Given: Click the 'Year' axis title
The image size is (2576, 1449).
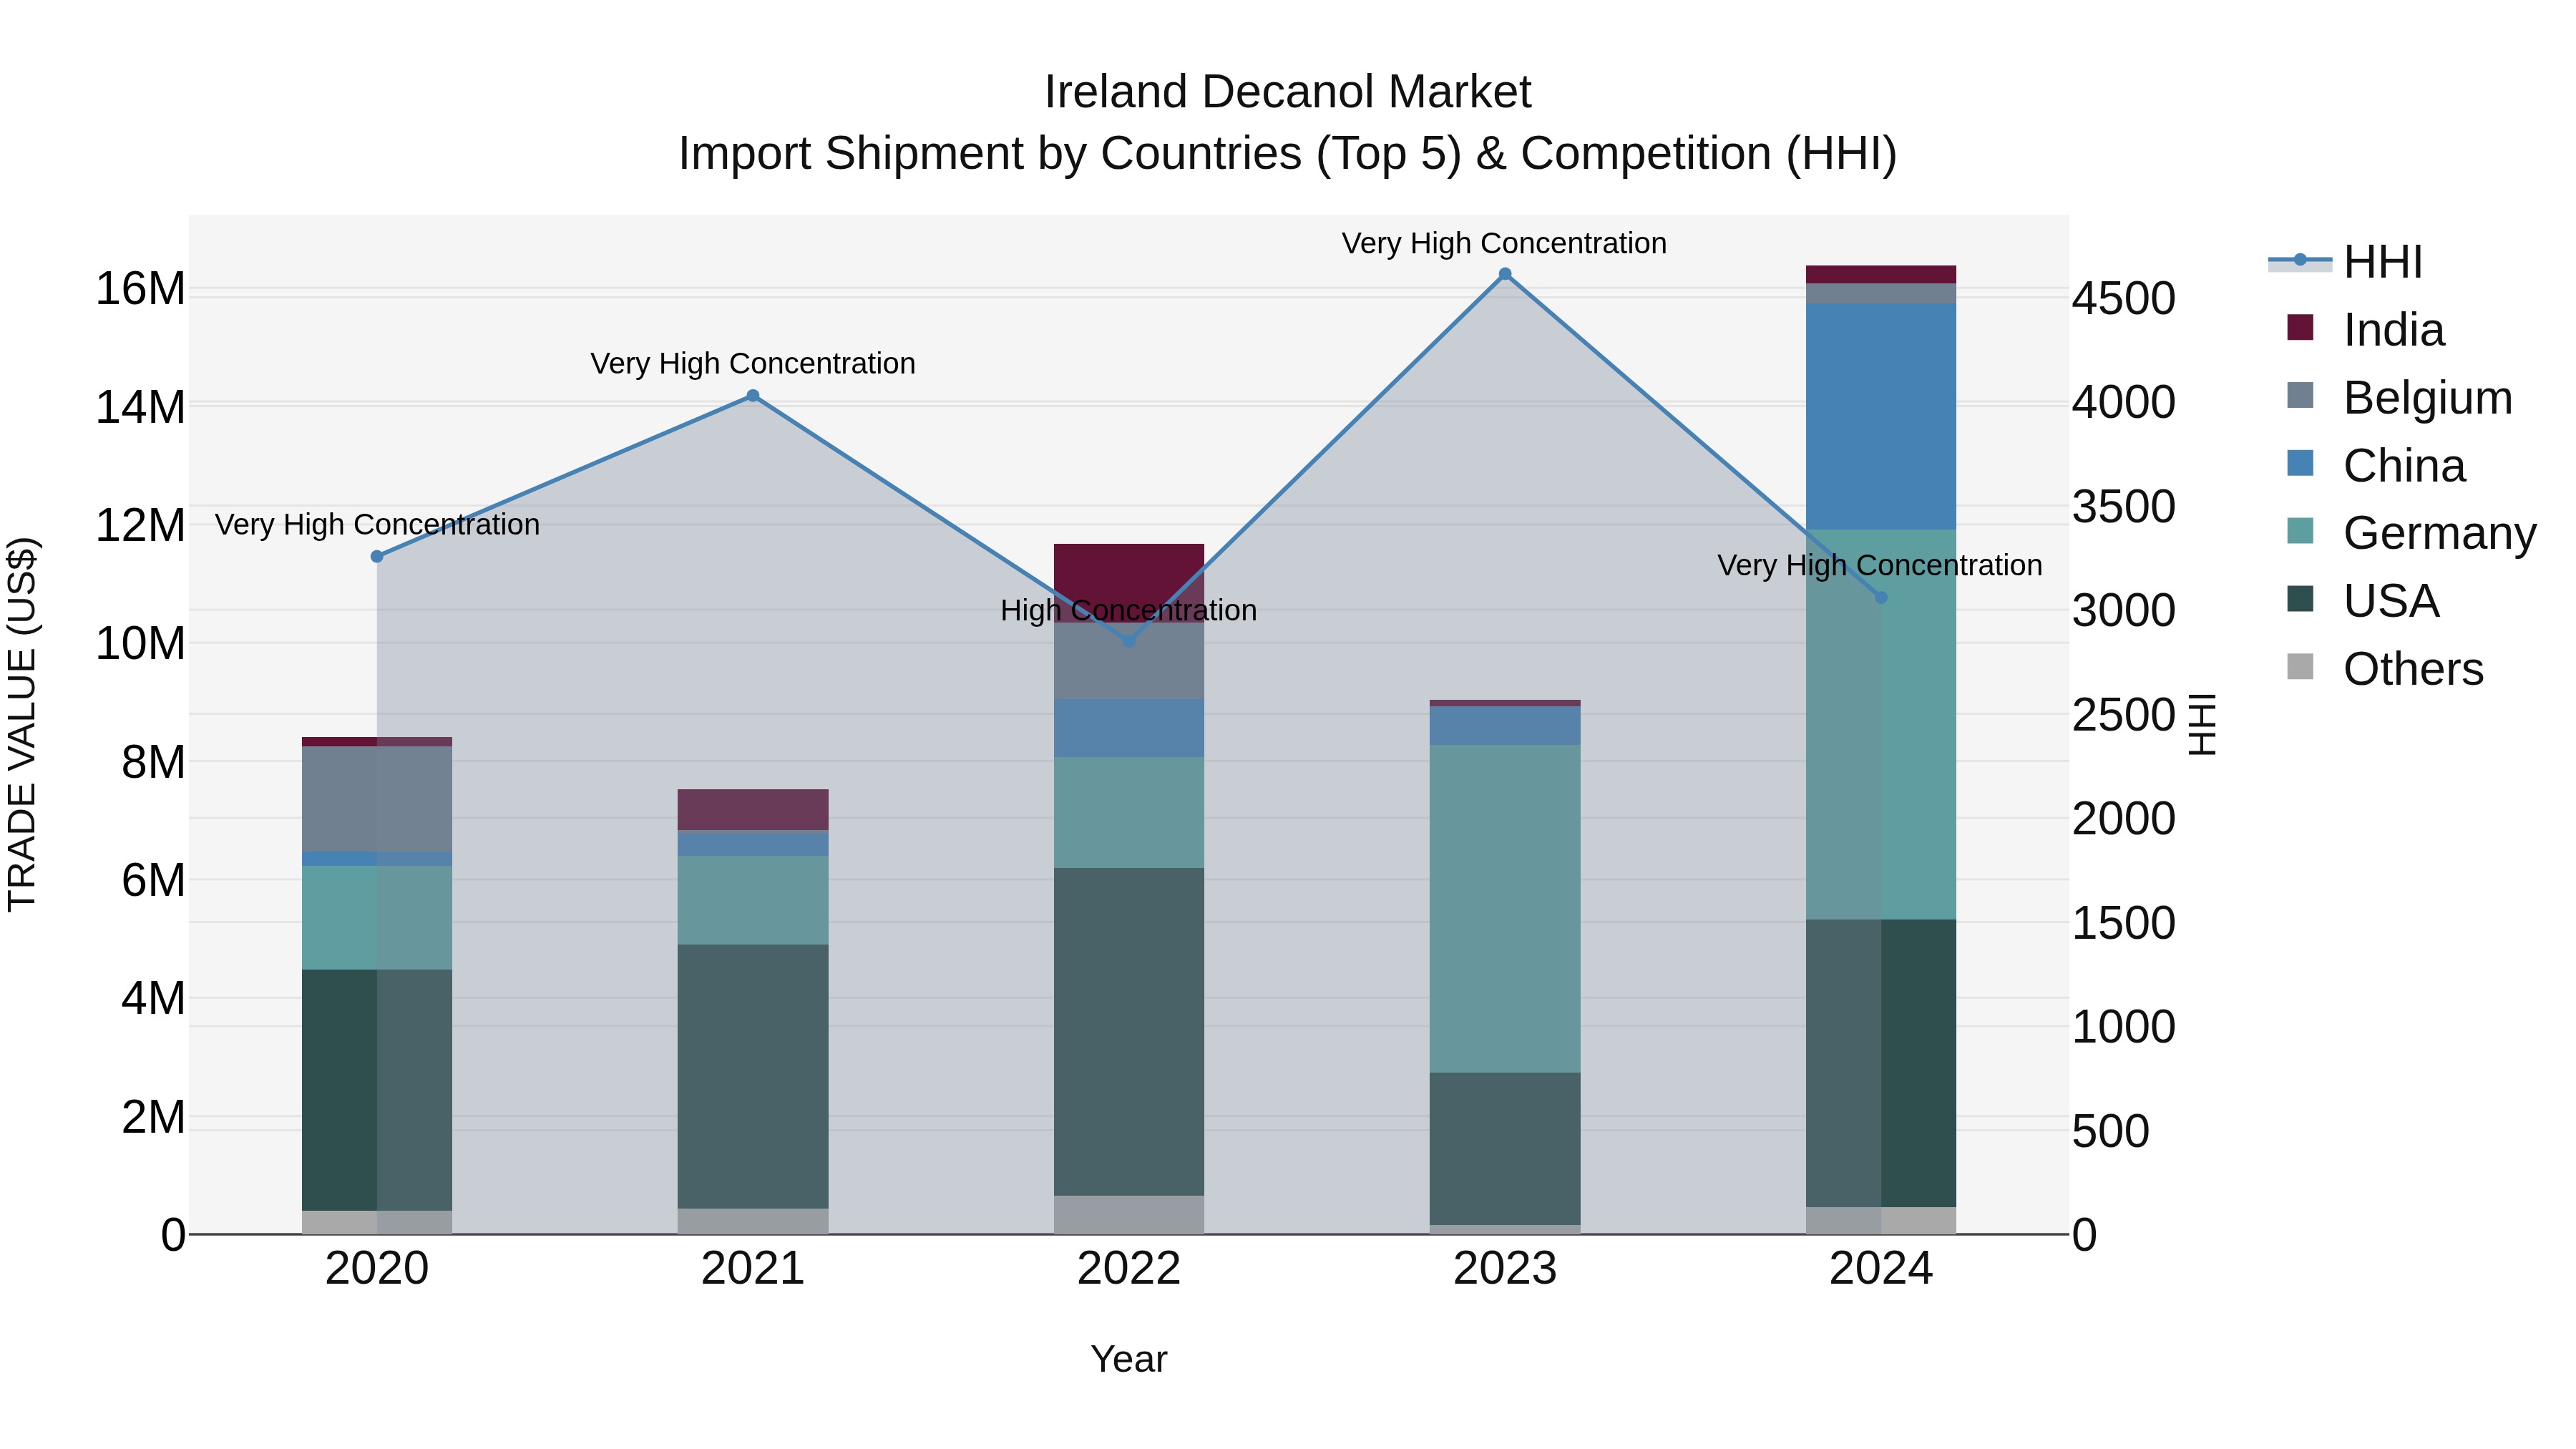Looking at the screenshot, I should [x=1129, y=1360].
